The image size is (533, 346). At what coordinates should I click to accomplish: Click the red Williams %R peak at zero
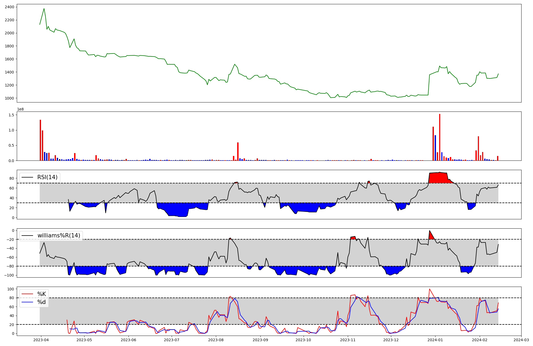(x=431, y=236)
